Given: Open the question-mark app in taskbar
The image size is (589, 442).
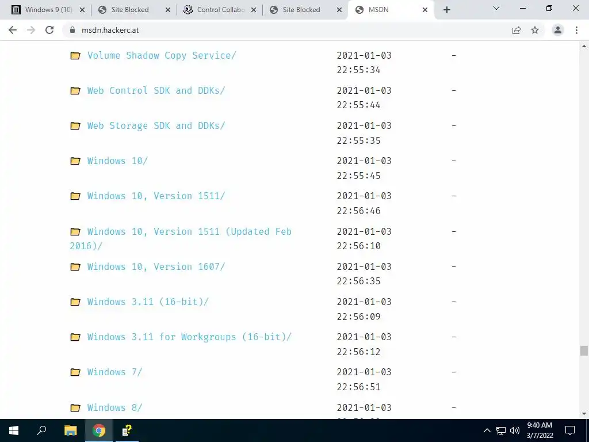Looking at the screenshot, I should tap(127, 430).
